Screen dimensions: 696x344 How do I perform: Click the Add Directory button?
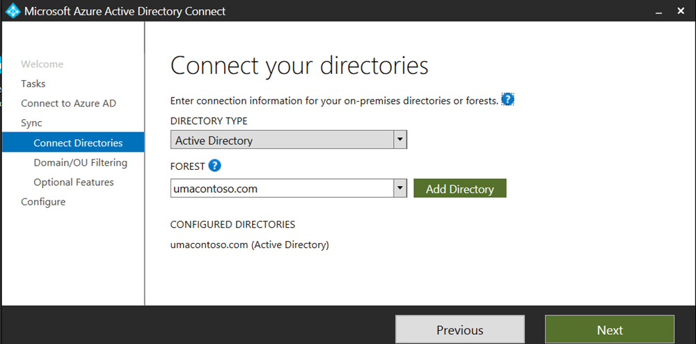pyautogui.click(x=459, y=189)
